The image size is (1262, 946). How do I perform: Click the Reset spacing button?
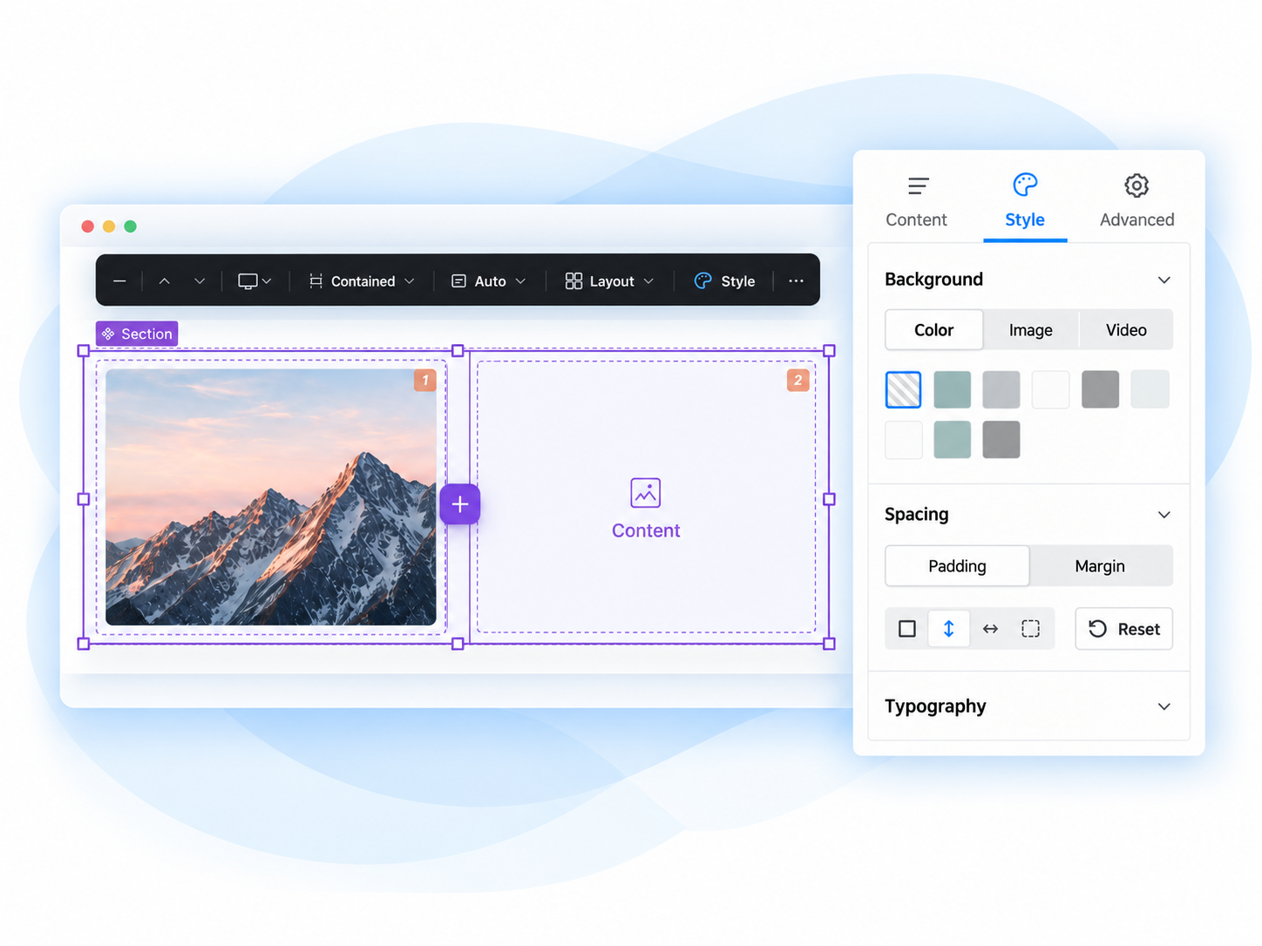[x=1124, y=629]
